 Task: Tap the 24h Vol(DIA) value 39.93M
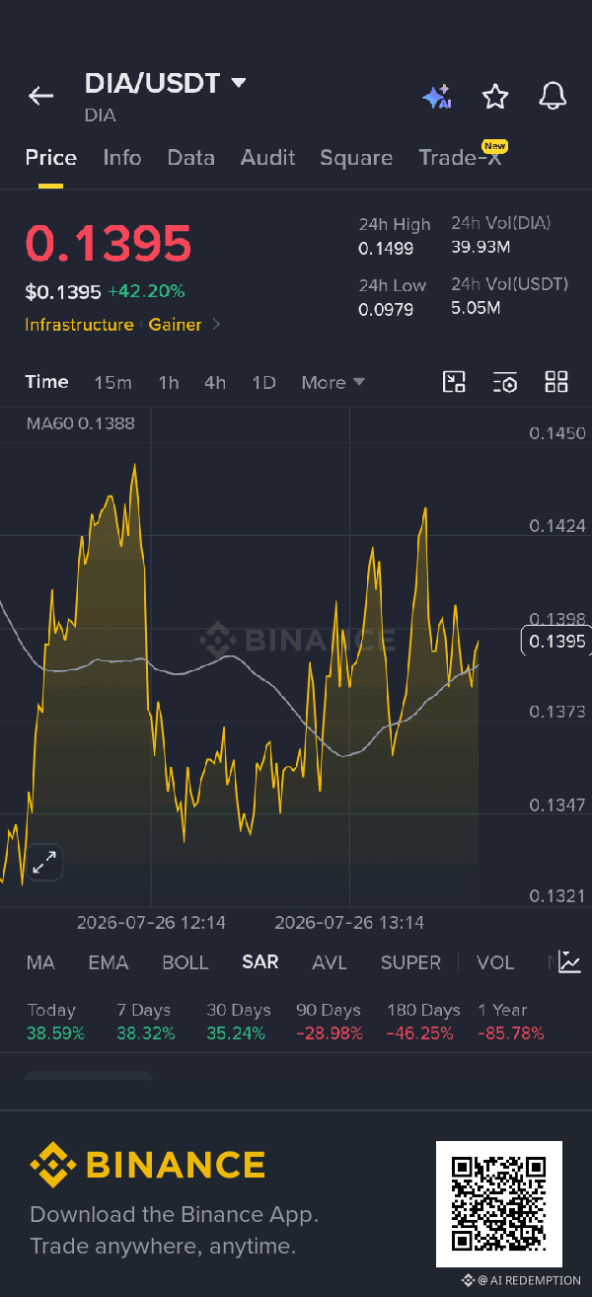click(481, 246)
